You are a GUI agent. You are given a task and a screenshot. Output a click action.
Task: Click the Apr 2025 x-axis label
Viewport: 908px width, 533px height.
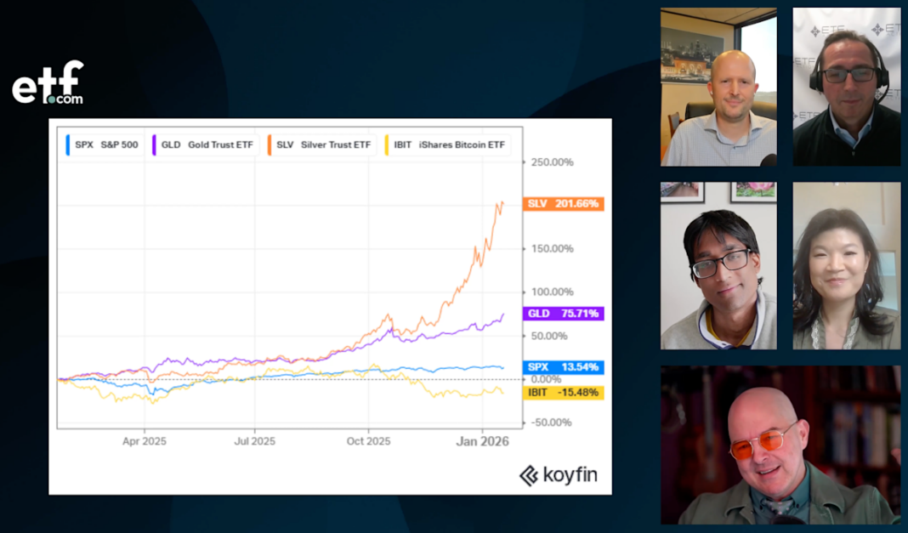click(x=144, y=441)
